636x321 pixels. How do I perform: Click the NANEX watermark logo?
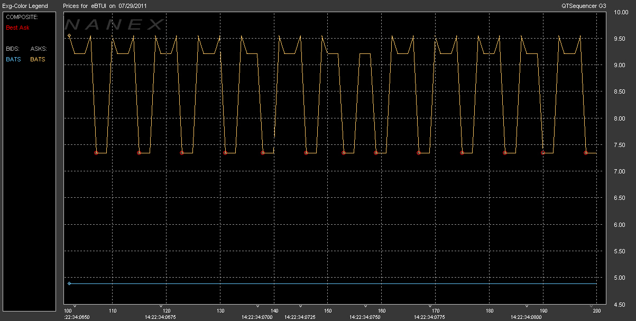[115, 24]
